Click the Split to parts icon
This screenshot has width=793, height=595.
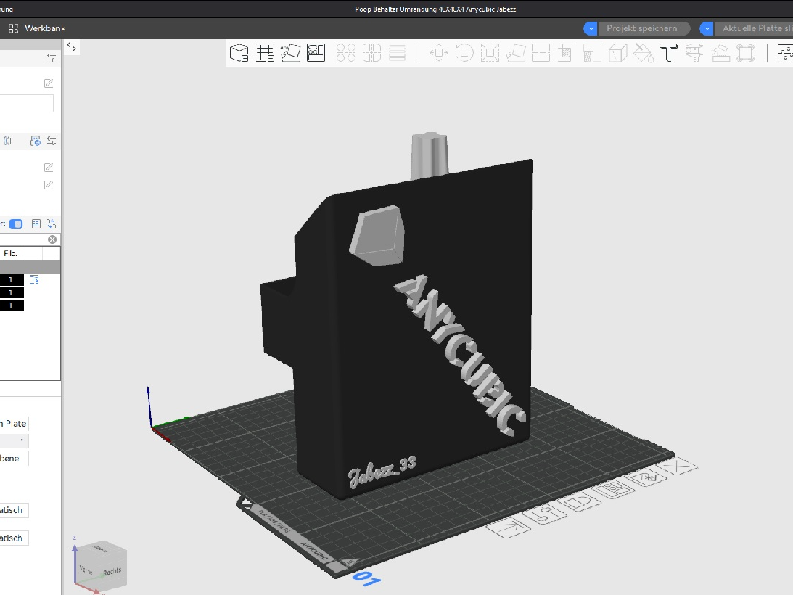click(371, 53)
